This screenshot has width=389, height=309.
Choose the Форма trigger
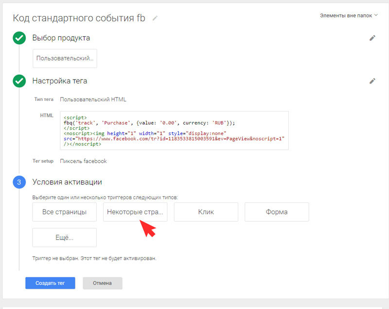[x=277, y=212]
